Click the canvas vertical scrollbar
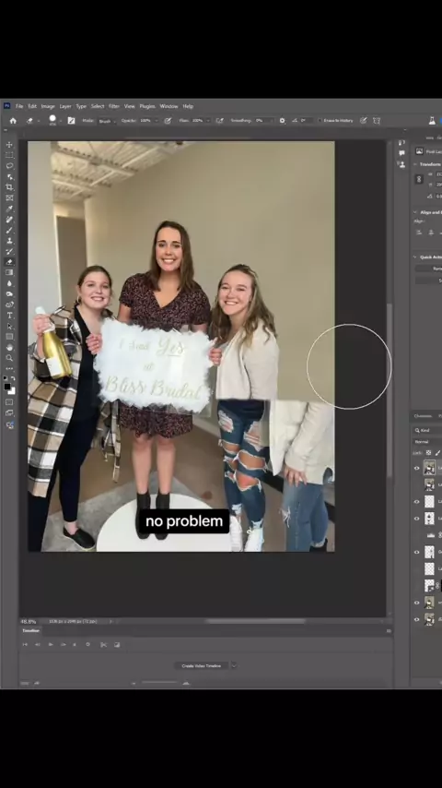 click(390, 390)
